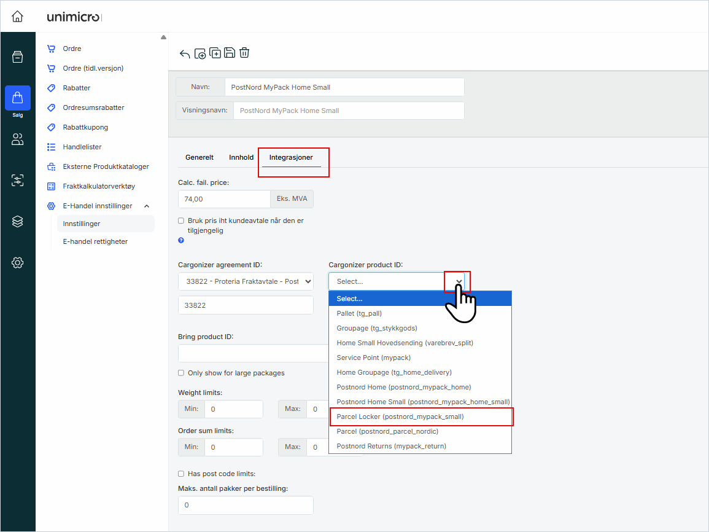Image resolution: width=709 pixels, height=532 pixels.
Task: Open the Fraktkalkulatorverktøy sidebar link
Action: [98, 186]
